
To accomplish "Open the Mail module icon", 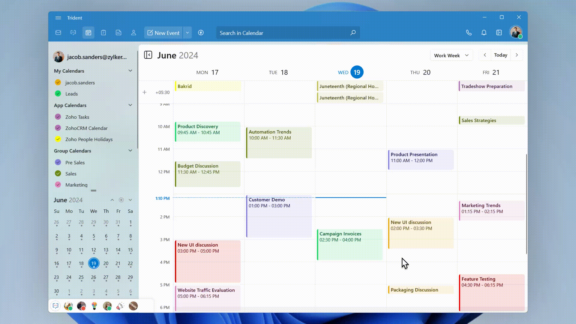I will point(58,33).
